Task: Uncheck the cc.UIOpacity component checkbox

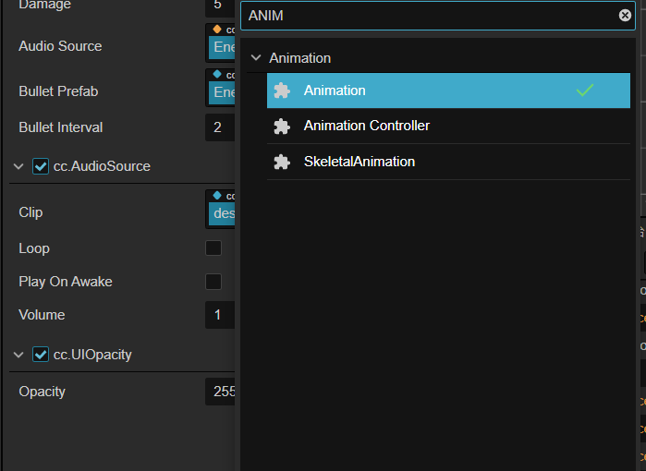Action: tap(41, 355)
